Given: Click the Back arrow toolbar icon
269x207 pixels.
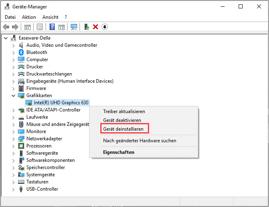Looking at the screenshot, I should click(6, 27).
